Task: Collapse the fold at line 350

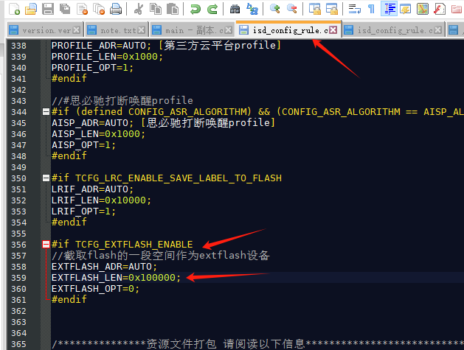Action: pos(46,178)
